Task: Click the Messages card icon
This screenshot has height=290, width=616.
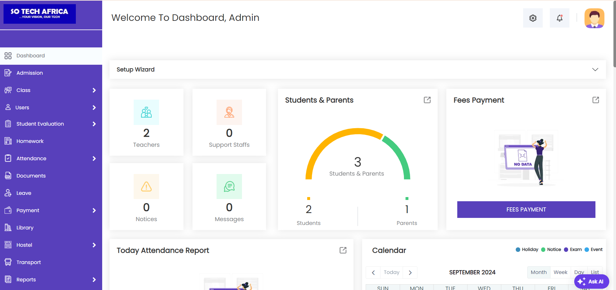Action: coord(229,186)
